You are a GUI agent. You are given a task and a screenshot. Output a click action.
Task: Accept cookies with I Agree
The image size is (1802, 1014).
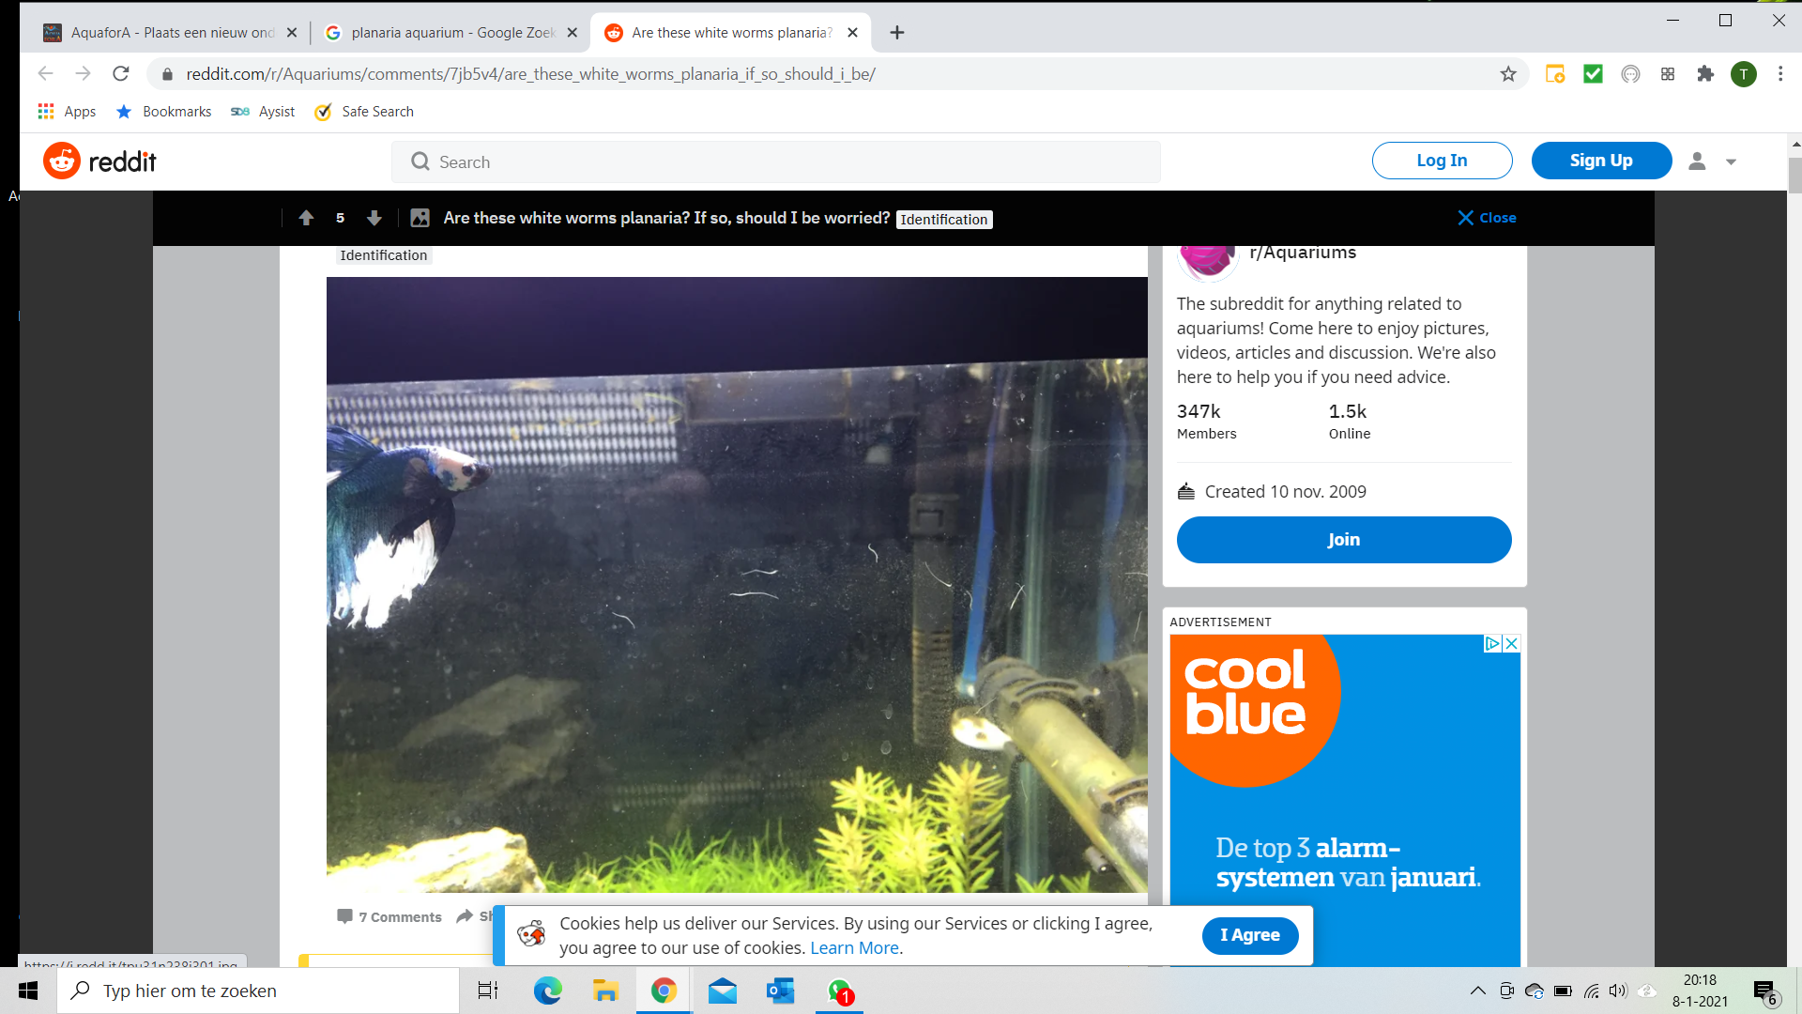click(x=1249, y=935)
